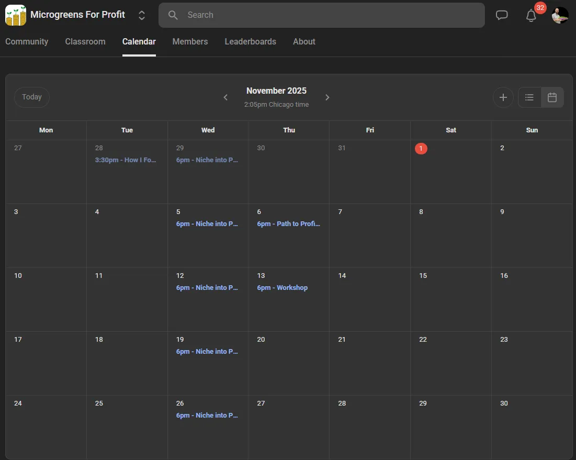The image size is (576, 460).
Task: Open the 6pm Path to Profit event
Action: 288,224
